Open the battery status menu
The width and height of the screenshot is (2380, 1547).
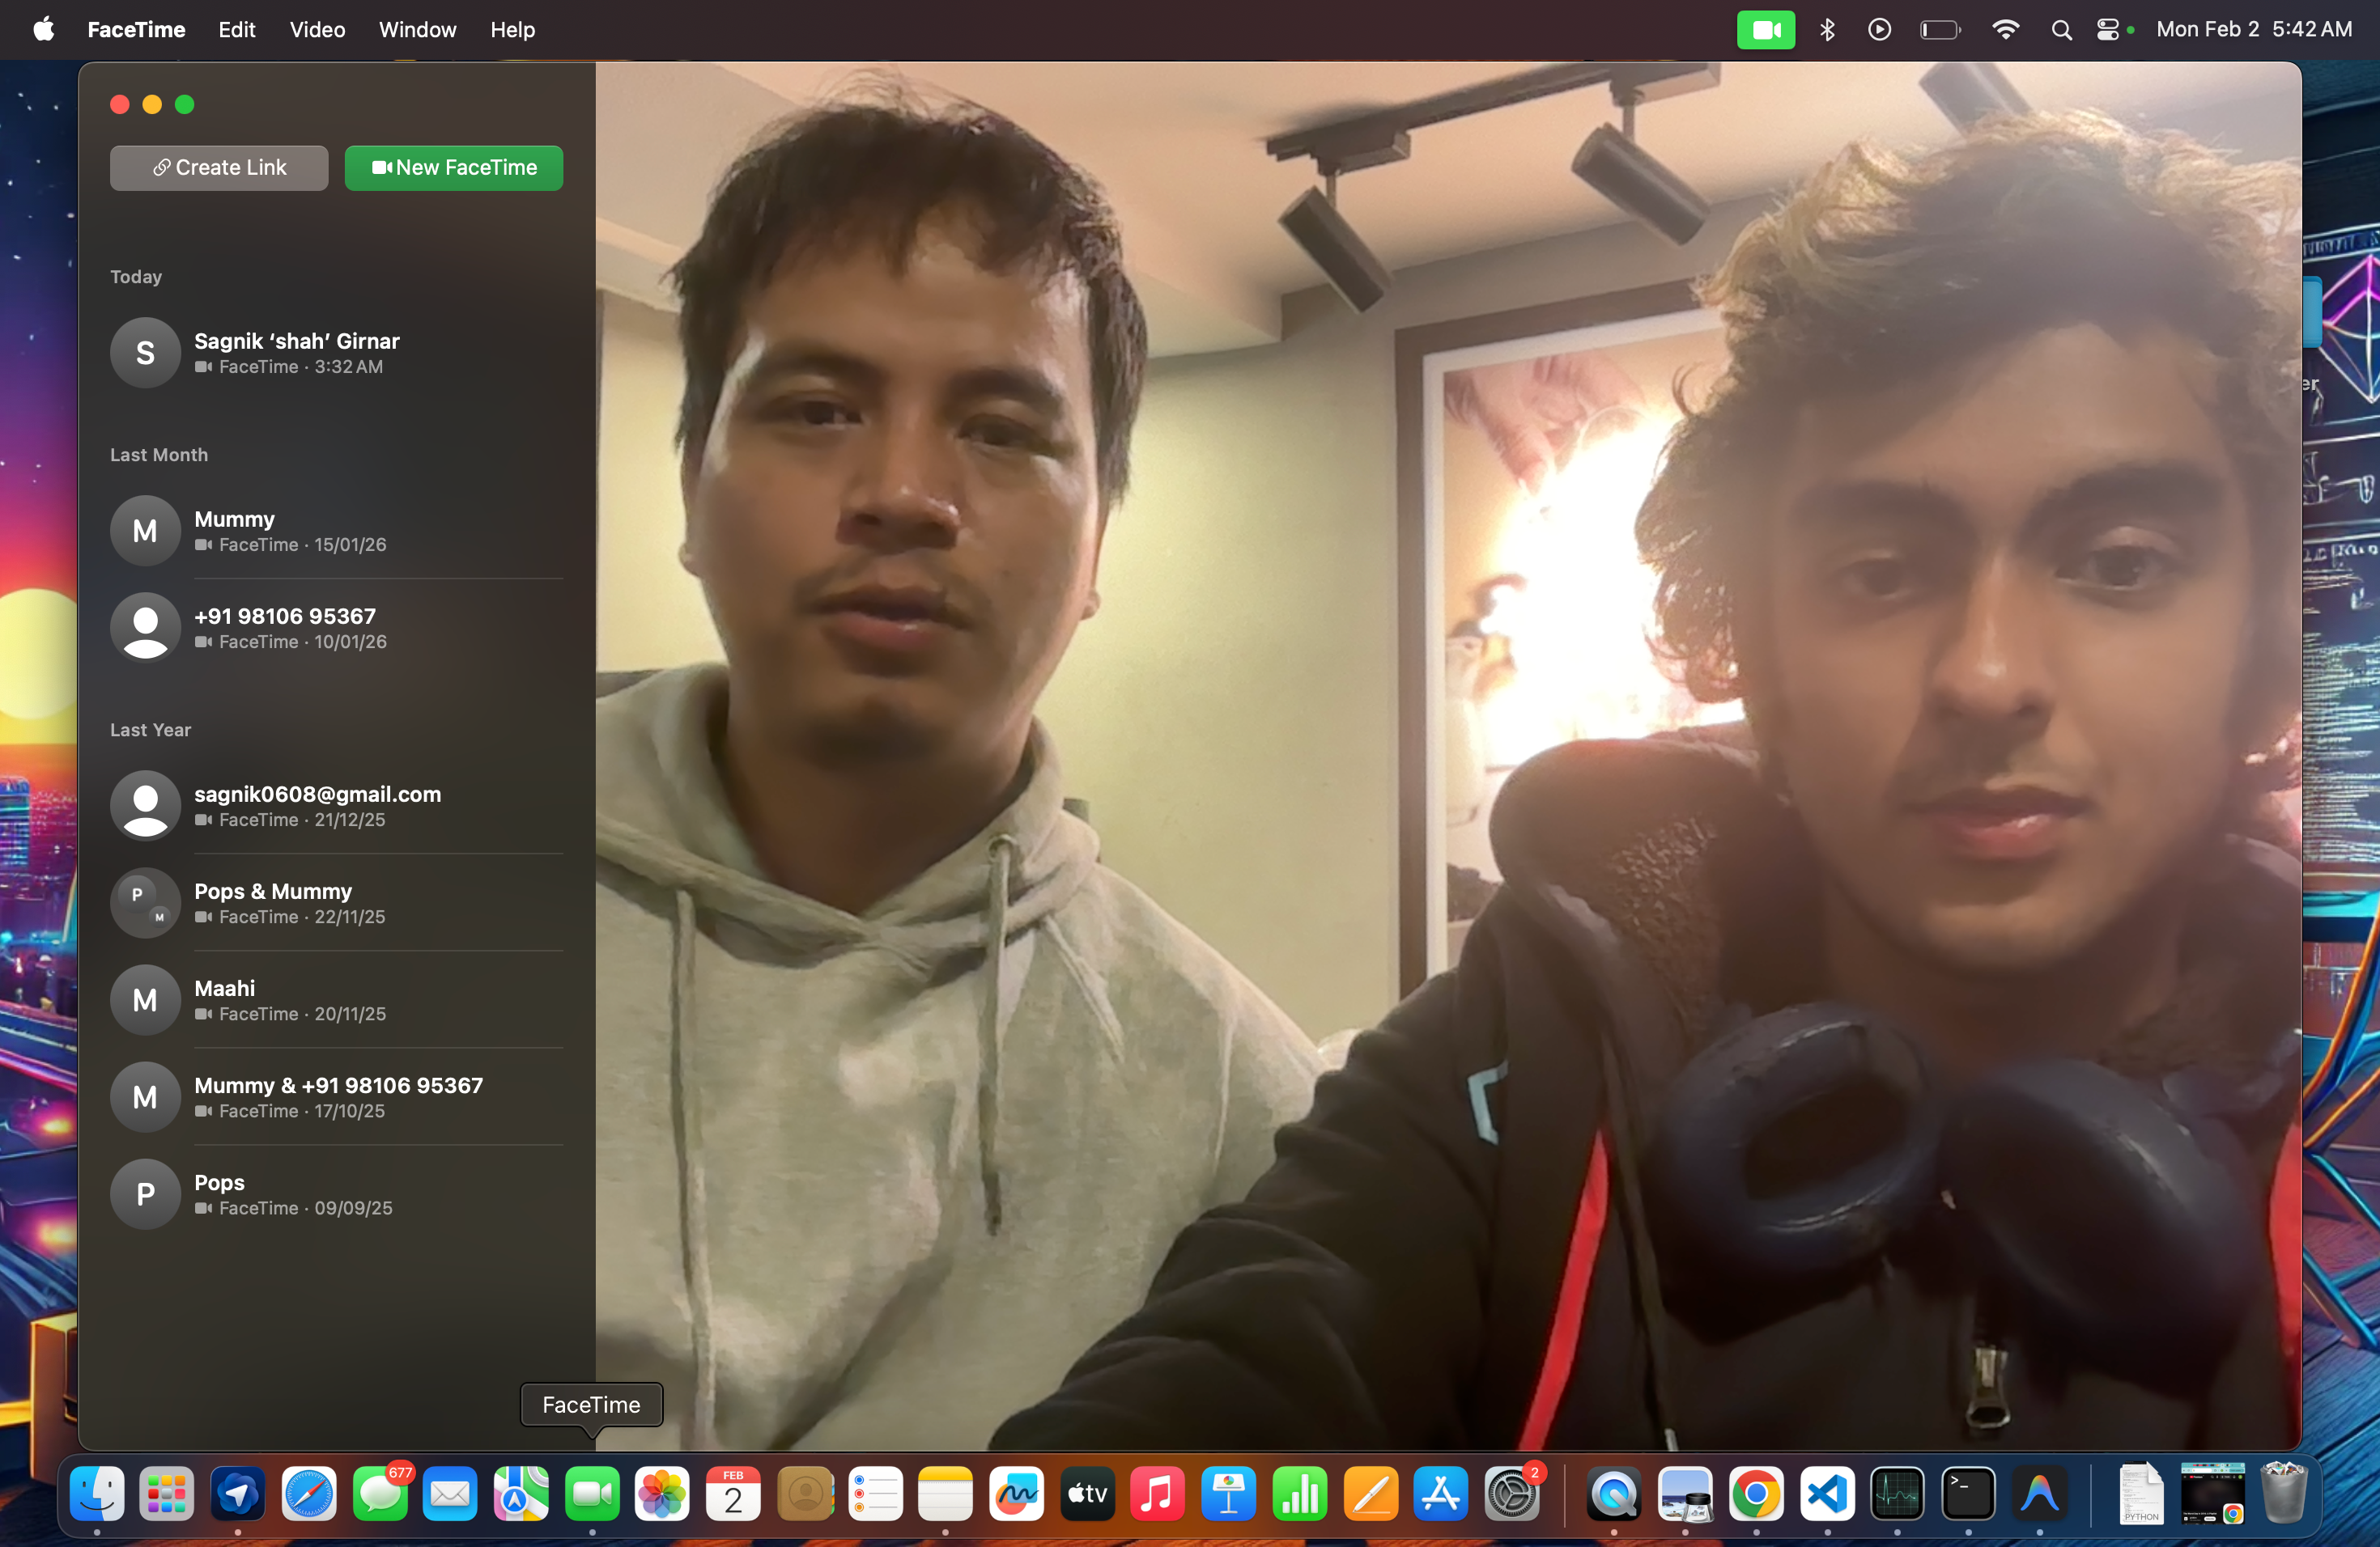(1940, 30)
